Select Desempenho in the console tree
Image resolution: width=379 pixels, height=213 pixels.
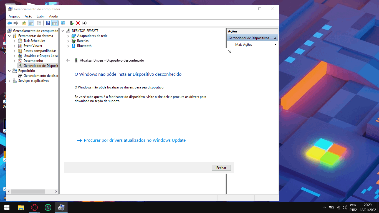pyautogui.click(x=33, y=61)
